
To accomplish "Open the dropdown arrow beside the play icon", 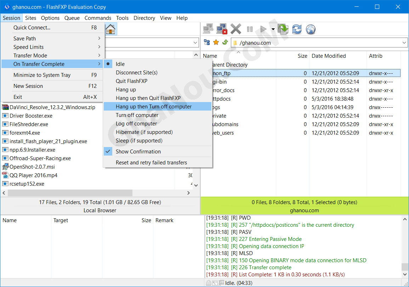I will pyautogui.click(x=273, y=29).
